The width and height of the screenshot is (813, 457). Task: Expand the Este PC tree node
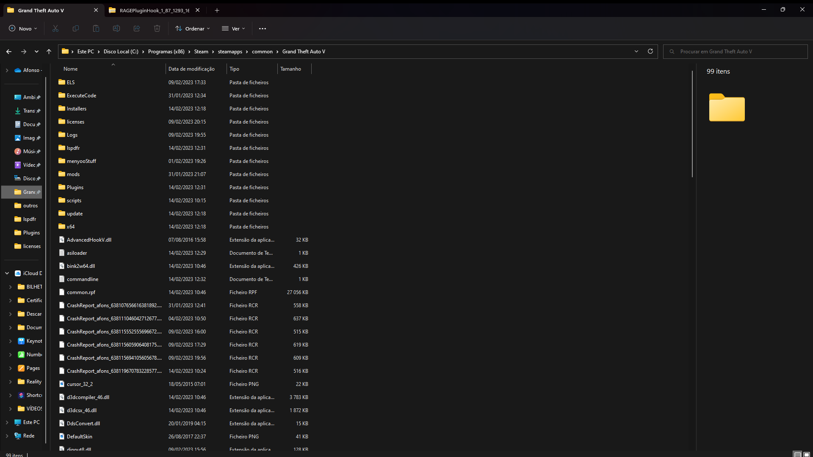(x=7, y=422)
